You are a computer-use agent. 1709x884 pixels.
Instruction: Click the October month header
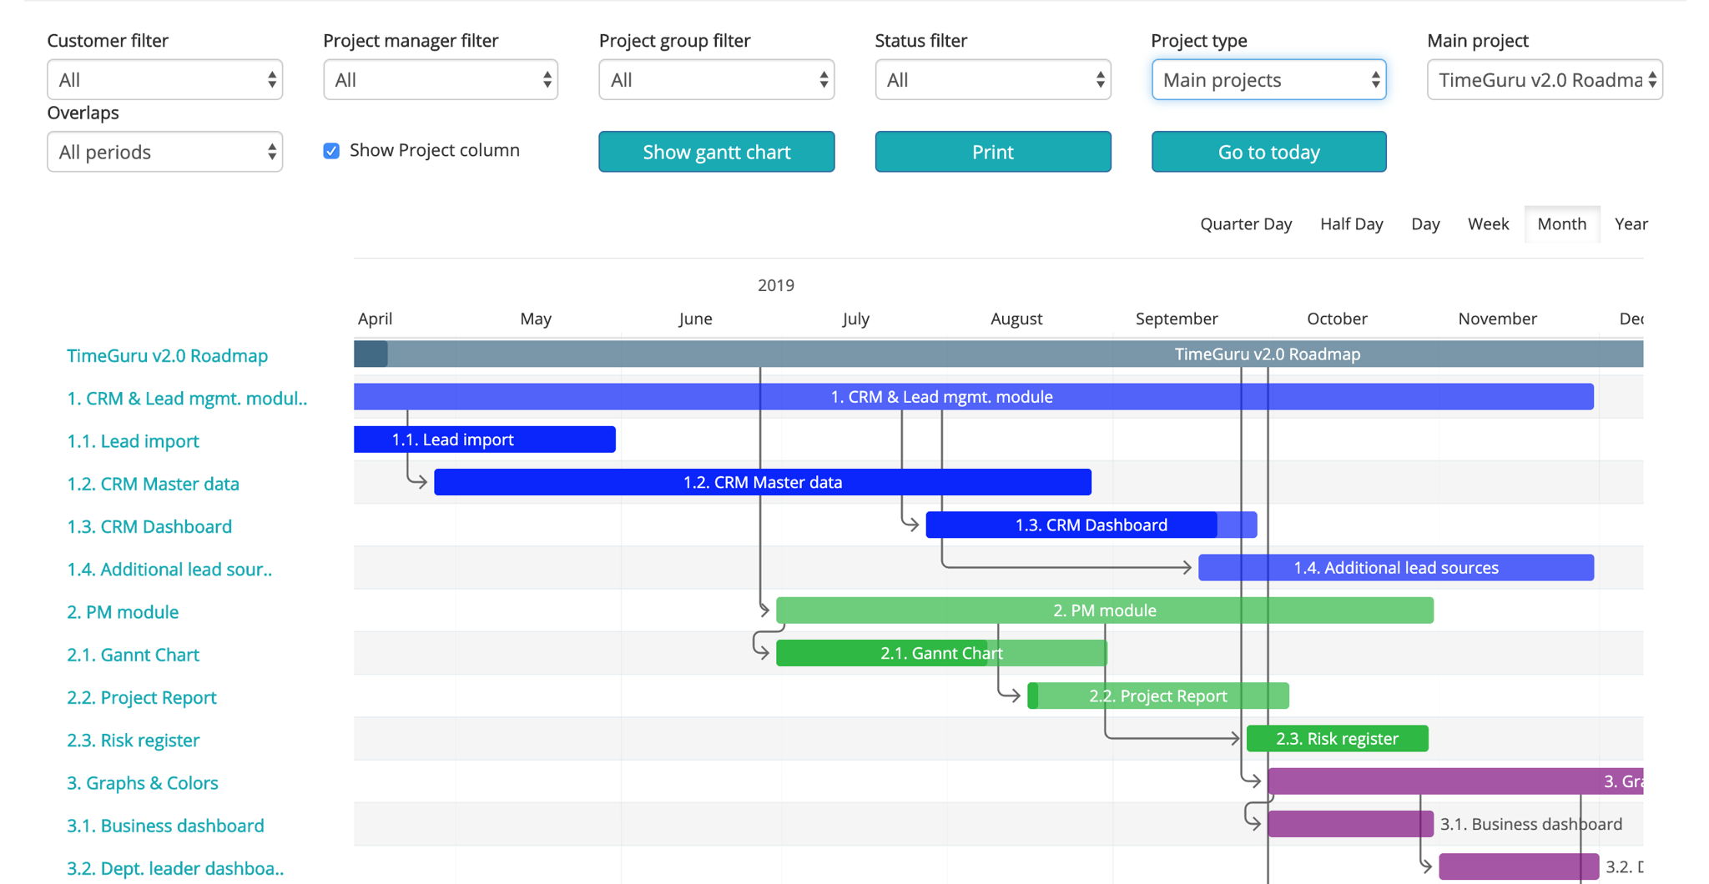tap(1337, 319)
